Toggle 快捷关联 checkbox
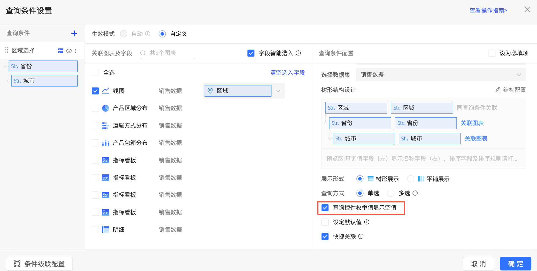 [325, 236]
